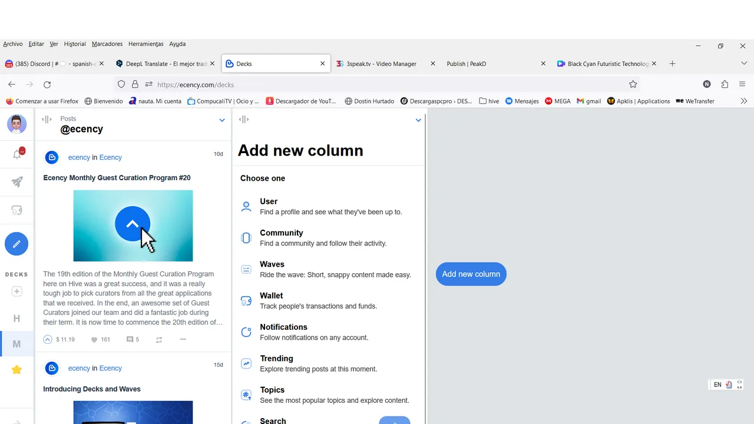754x424 pixels.
Task: Click the blue pencil compose button
Action: (x=16, y=244)
